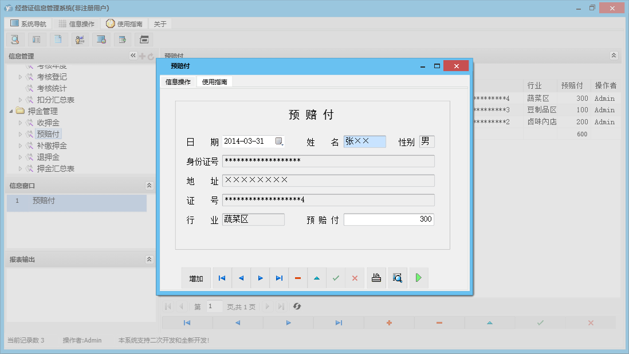The height and width of the screenshot is (354, 629).
Task: Confirm the record with the green checkmark
Action: [336, 278]
